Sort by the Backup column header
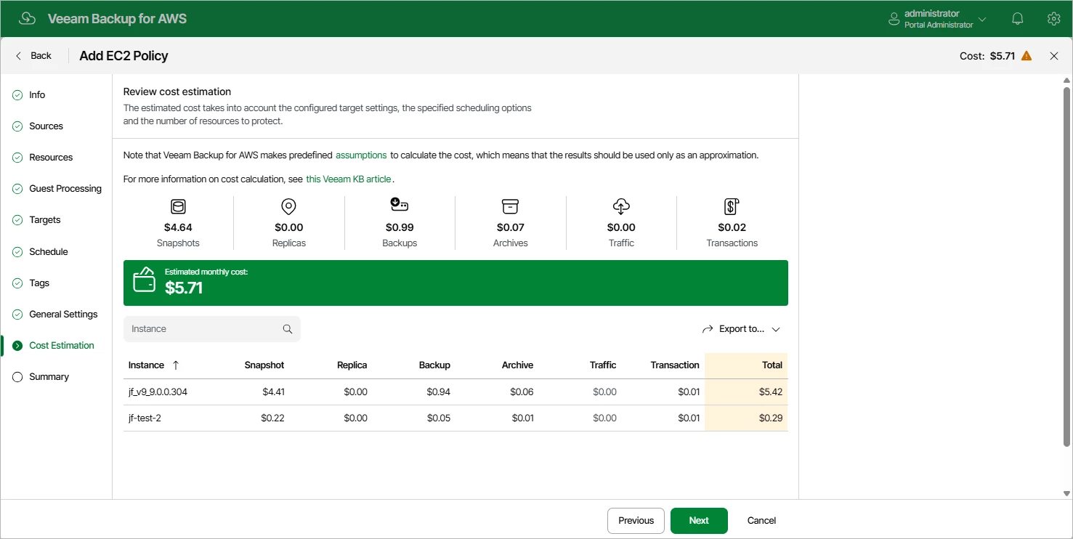1073x539 pixels. (x=434, y=365)
